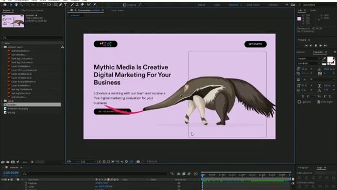This screenshot has width=337, height=190.
Task: Select the Type tool
Action: coord(66,5)
